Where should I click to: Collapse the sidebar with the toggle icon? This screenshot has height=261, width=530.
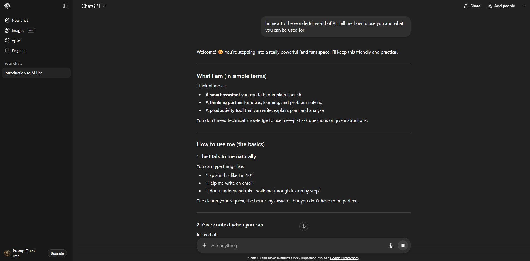tap(65, 6)
